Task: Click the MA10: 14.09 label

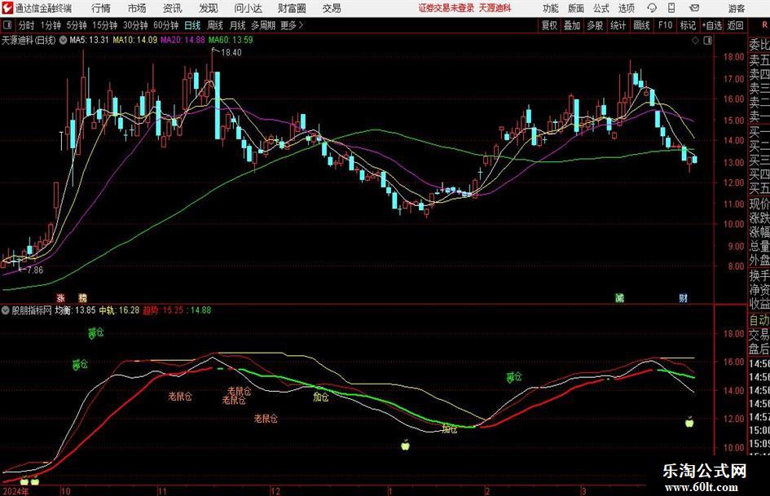Action: pos(134,40)
